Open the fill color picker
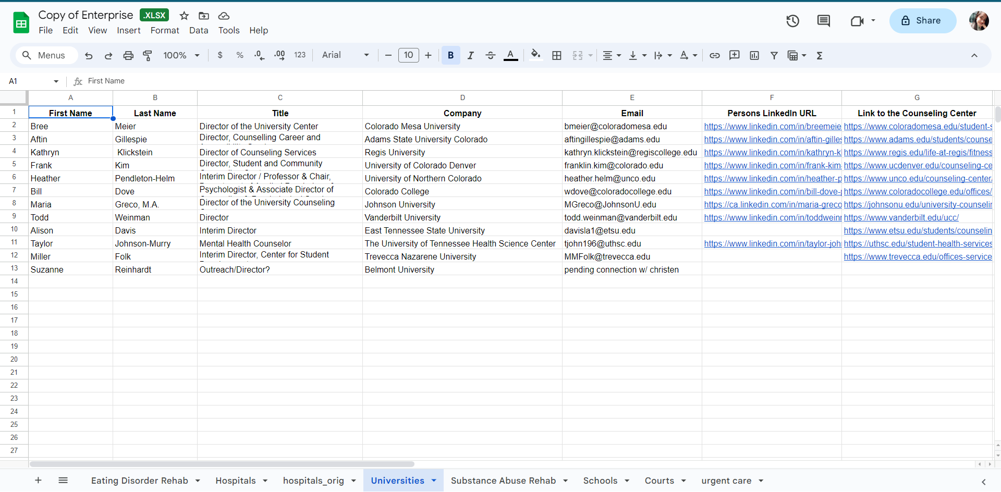 (x=535, y=55)
